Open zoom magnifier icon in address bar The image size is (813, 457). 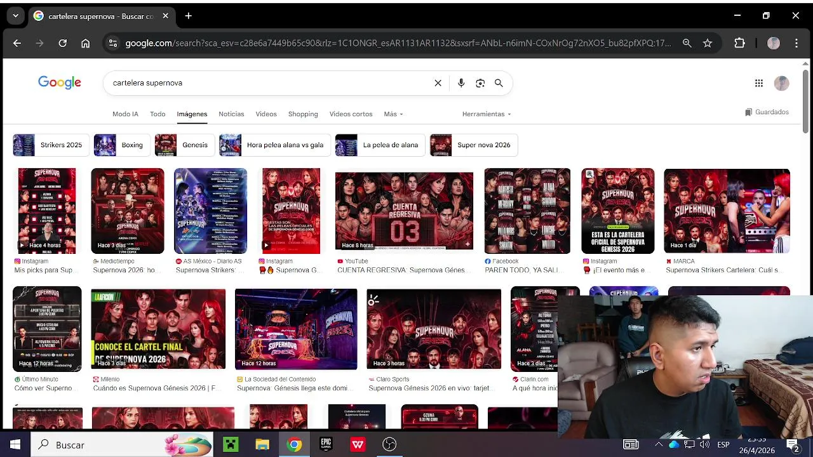(687, 43)
